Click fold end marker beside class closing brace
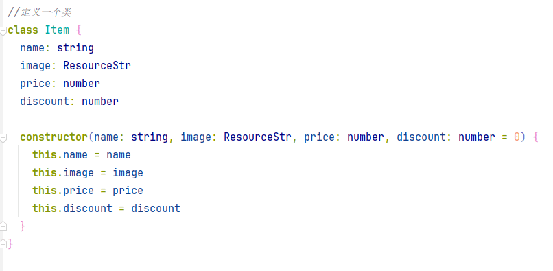Screen dimensions: 553x271 click(x=3, y=244)
